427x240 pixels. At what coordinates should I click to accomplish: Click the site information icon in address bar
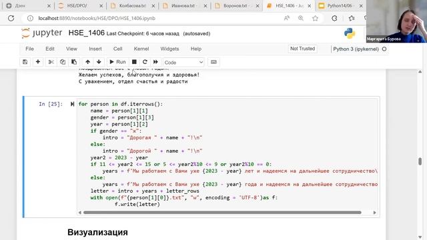coord(30,18)
